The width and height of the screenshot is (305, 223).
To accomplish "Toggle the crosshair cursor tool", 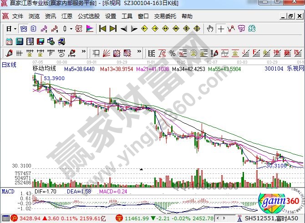I will pos(221,29).
